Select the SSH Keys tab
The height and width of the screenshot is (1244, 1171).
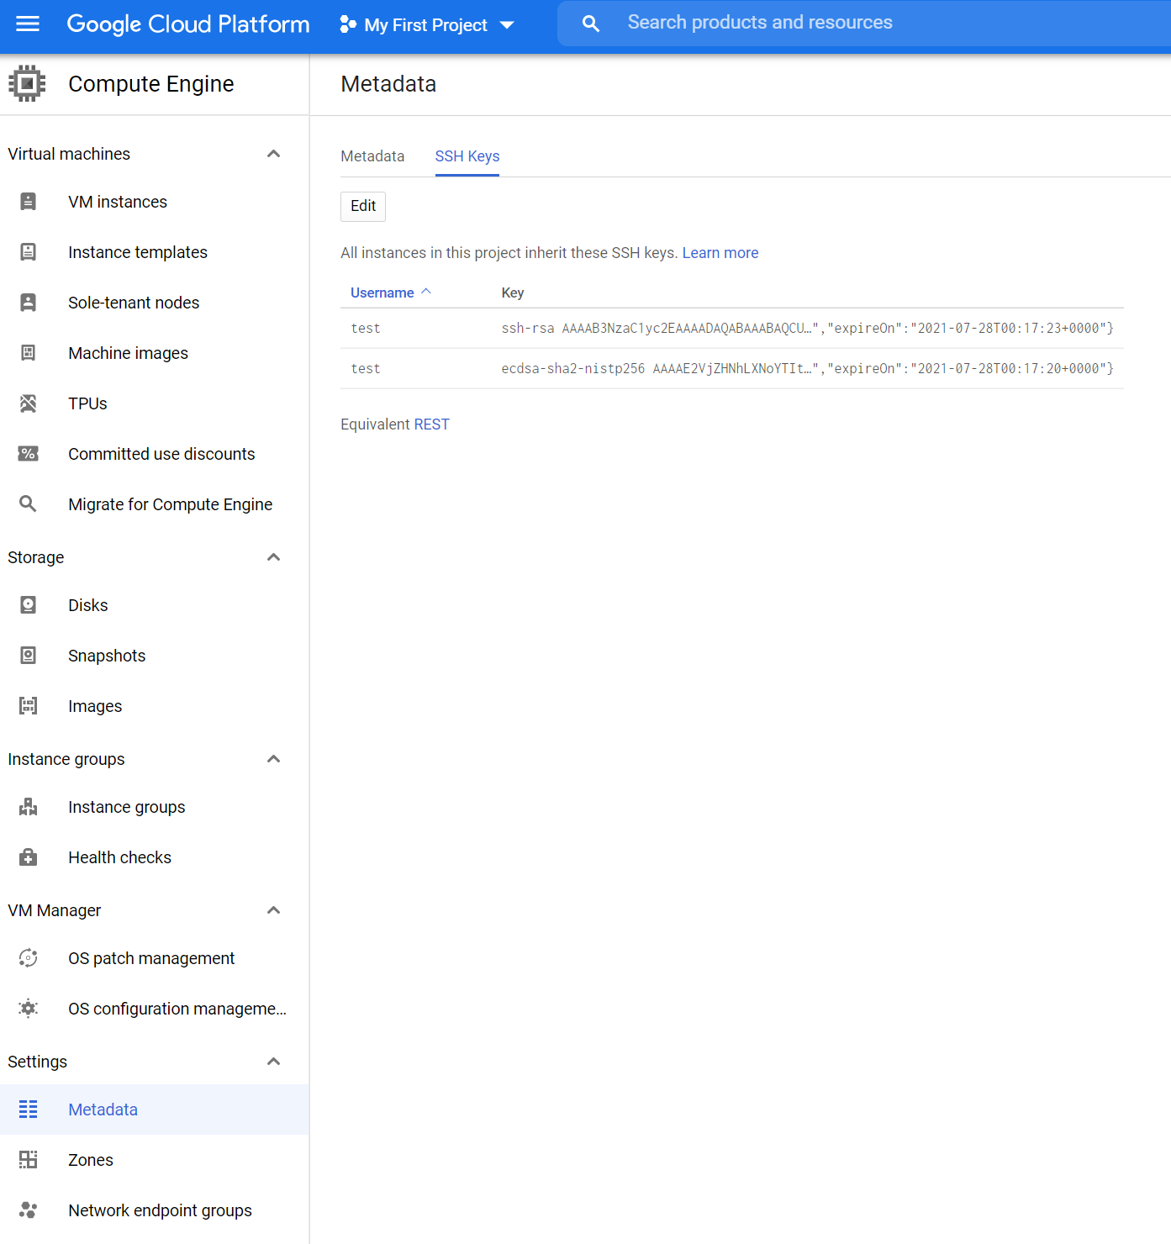coord(467,156)
